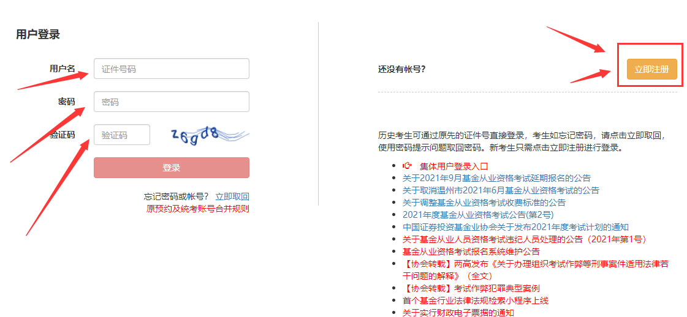Click the 密码 password input field

click(171, 102)
